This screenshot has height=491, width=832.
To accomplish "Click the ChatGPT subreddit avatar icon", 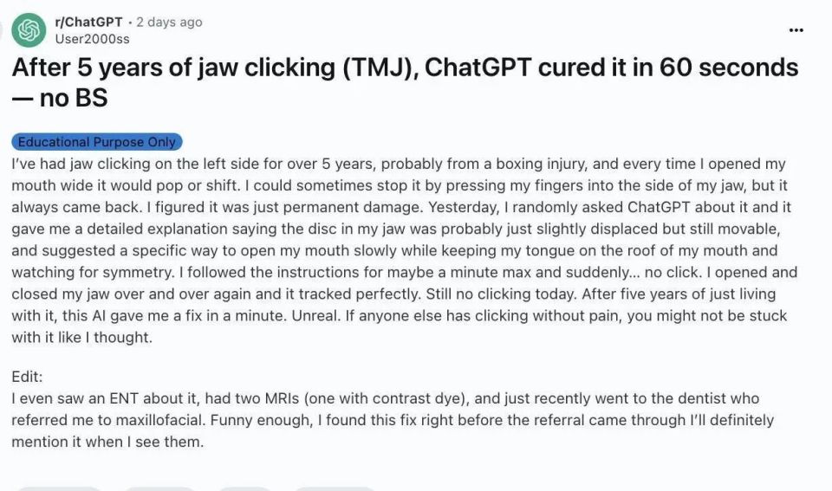I will click(29, 30).
